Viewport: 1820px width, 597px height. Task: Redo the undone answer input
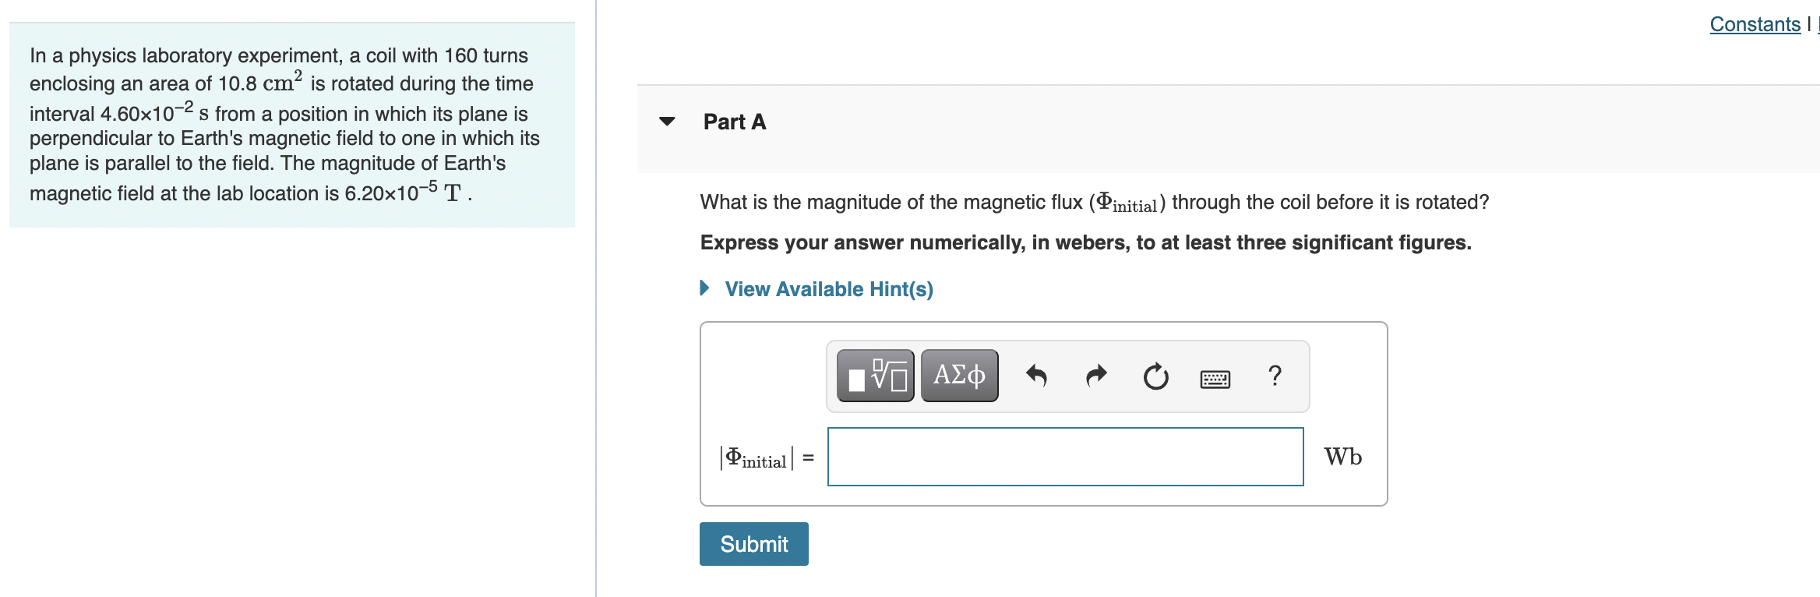pos(1097,375)
